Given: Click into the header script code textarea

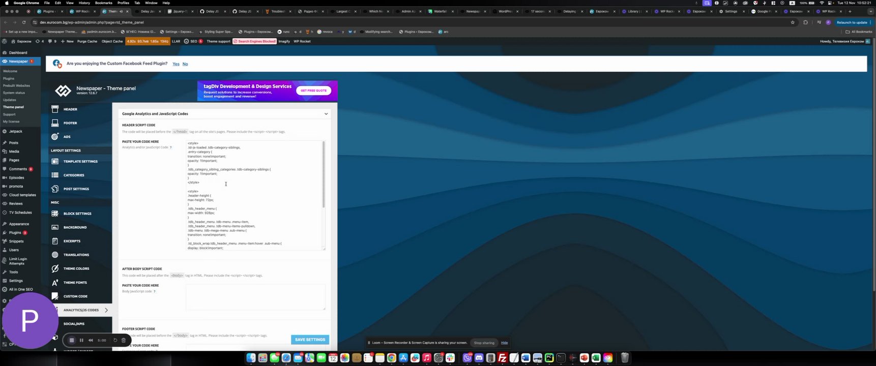Looking at the screenshot, I should click(x=255, y=195).
